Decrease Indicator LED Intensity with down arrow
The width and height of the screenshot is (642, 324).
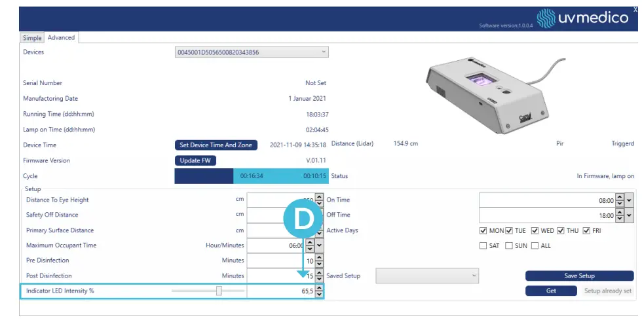320,294
